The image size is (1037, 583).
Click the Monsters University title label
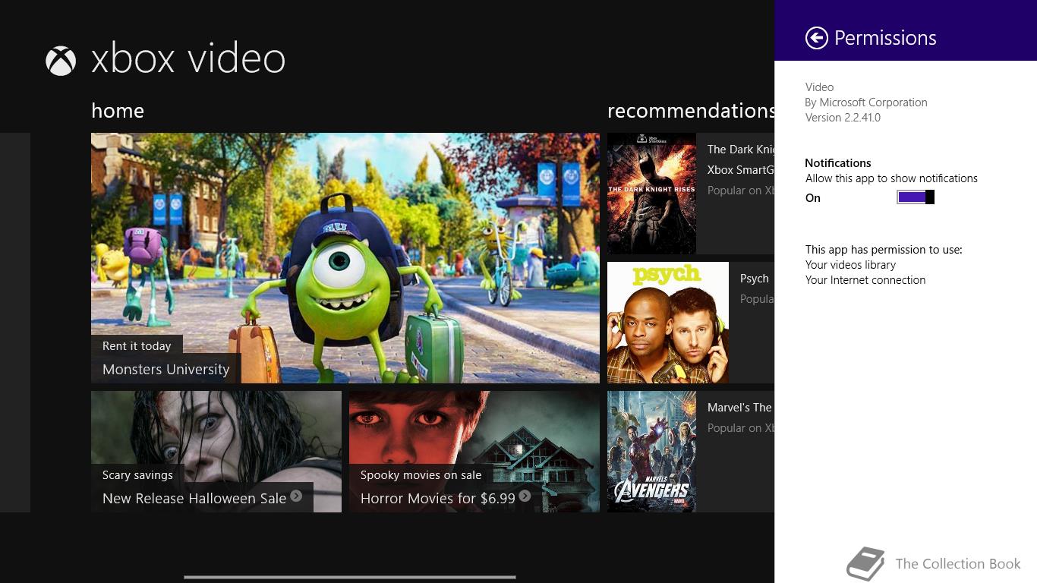click(165, 370)
